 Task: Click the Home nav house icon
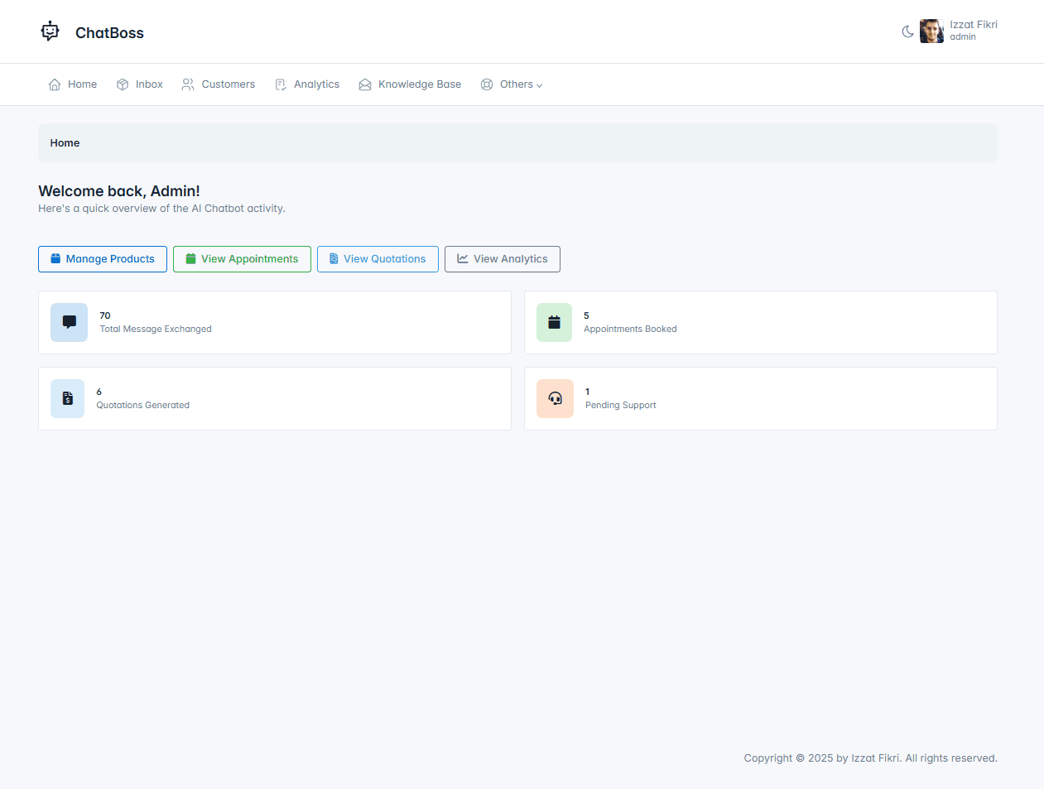55,84
